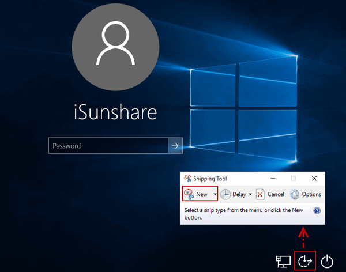
Task: Close the Snipping Tool window
Action: pyautogui.click(x=314, y=179)
